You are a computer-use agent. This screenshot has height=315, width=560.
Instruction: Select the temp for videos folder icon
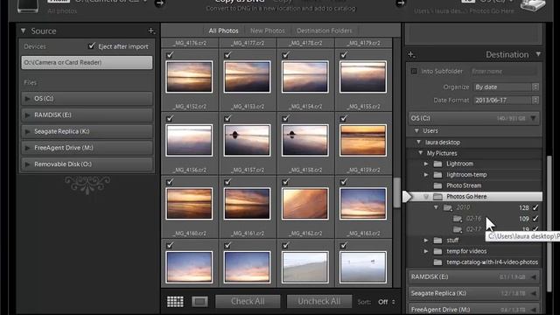(437, 251)
